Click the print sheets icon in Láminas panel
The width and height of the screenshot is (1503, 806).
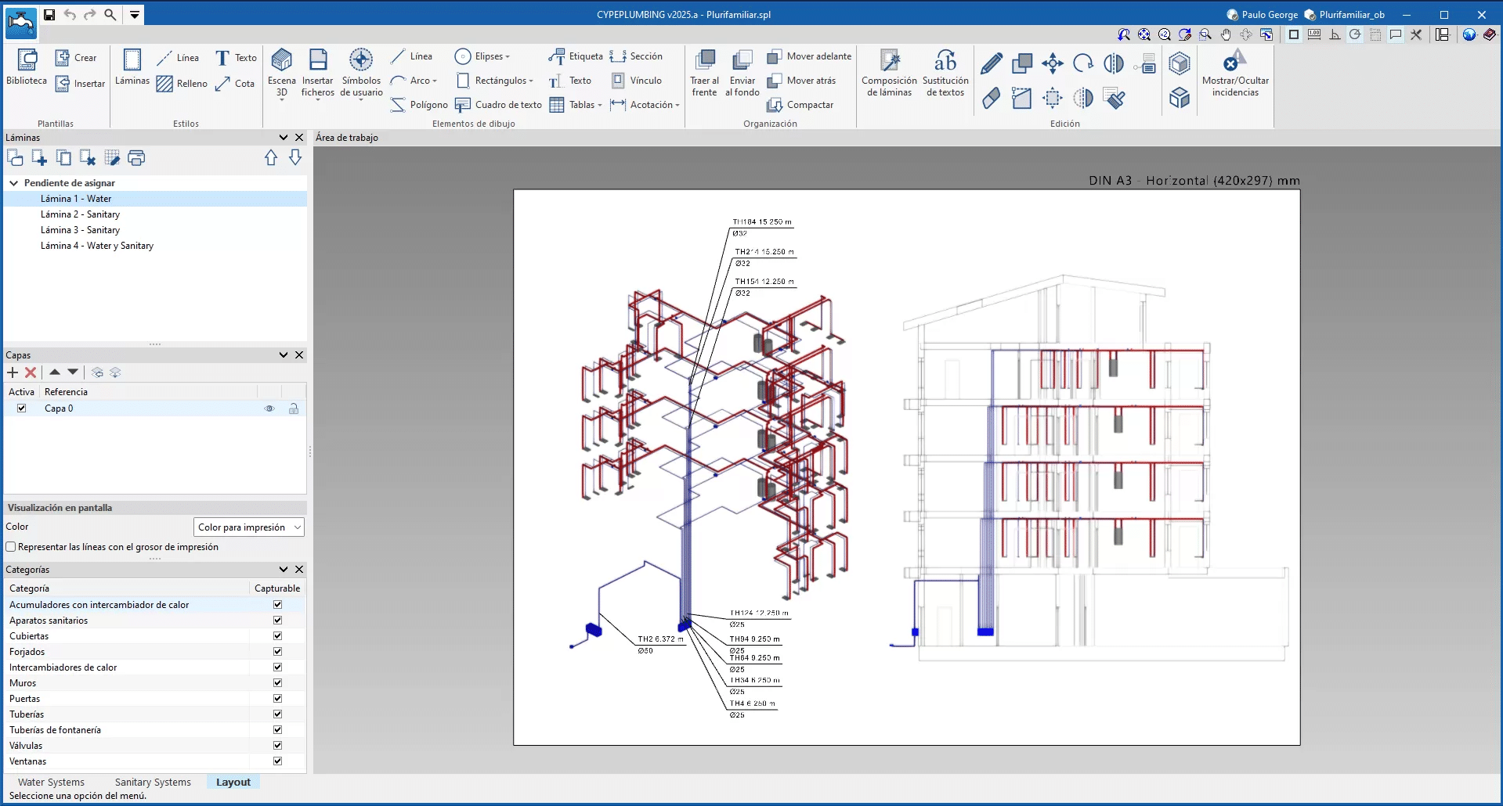pos(136,158)
